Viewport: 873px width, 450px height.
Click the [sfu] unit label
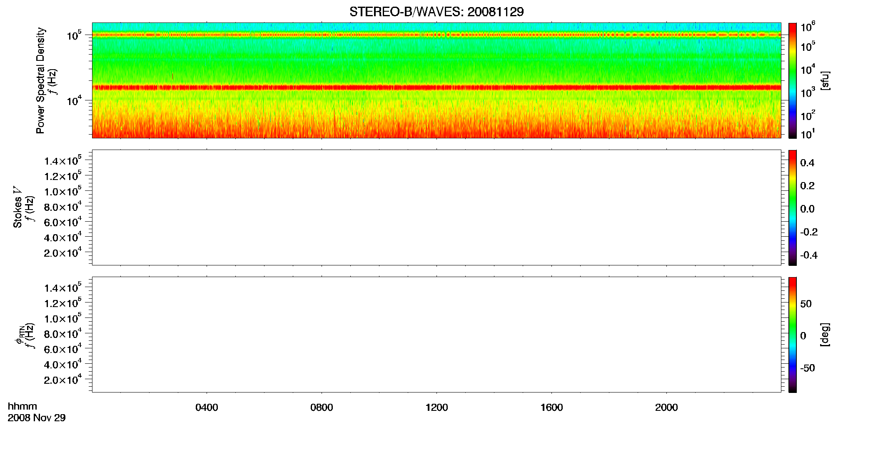click(x=825, y=80)
